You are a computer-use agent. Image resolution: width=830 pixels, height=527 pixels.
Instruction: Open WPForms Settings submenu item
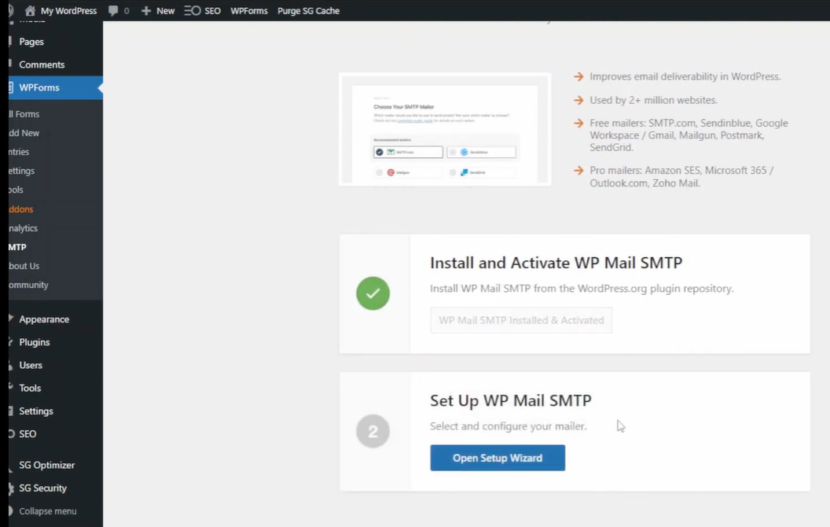(x=22, y=171)
